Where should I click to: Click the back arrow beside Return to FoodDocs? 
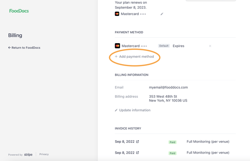click(10, 47)
